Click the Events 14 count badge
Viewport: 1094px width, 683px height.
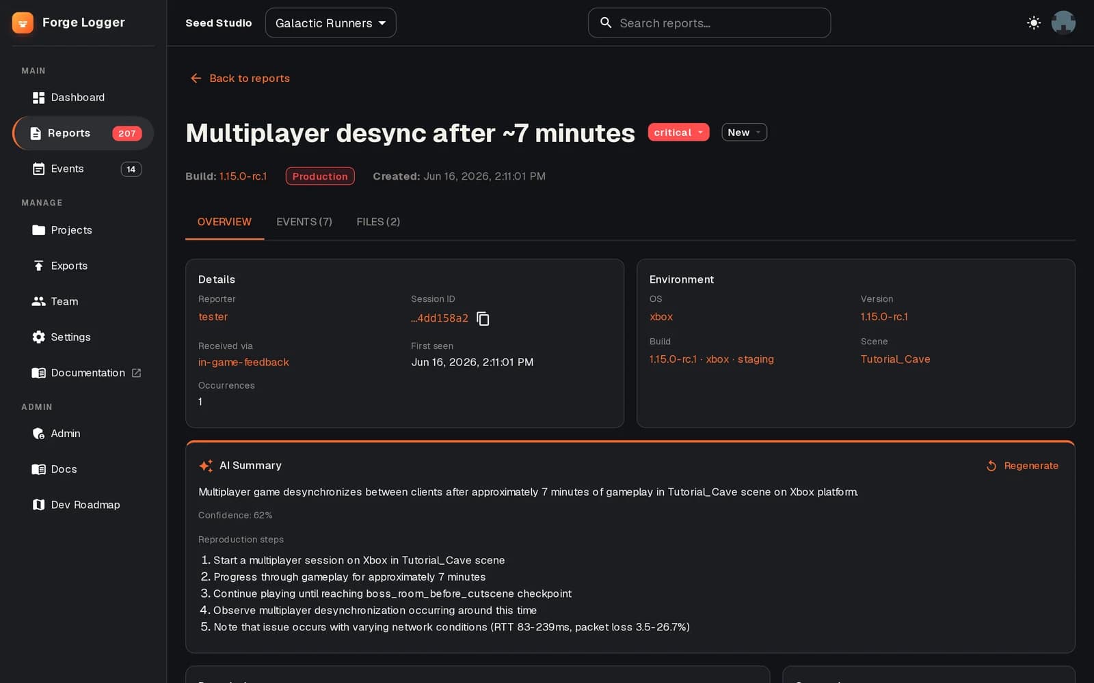(131, 169)
